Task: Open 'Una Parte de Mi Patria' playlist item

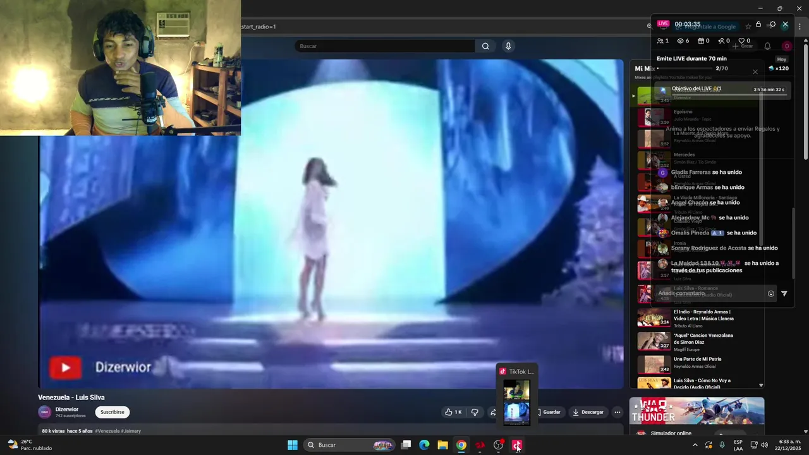Action: 686,364
